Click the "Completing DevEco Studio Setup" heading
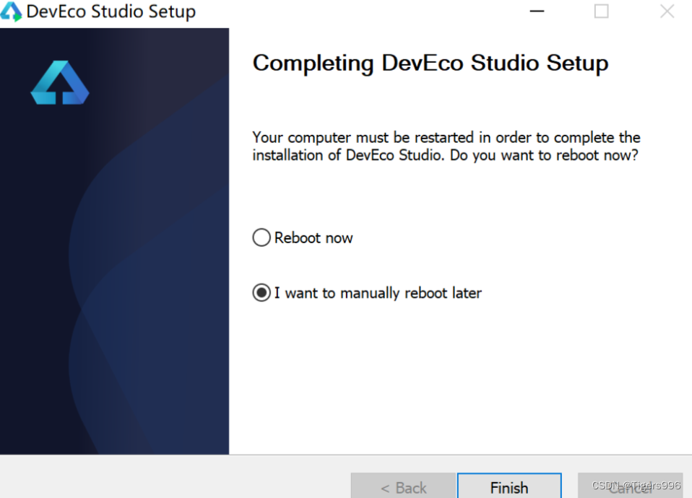692x498 pixels. click(431, 64)
